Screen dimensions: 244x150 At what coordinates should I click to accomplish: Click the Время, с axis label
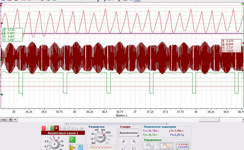click(122, 115)
